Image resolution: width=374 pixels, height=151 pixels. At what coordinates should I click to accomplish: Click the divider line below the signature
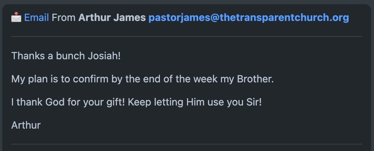coord(187,144)
